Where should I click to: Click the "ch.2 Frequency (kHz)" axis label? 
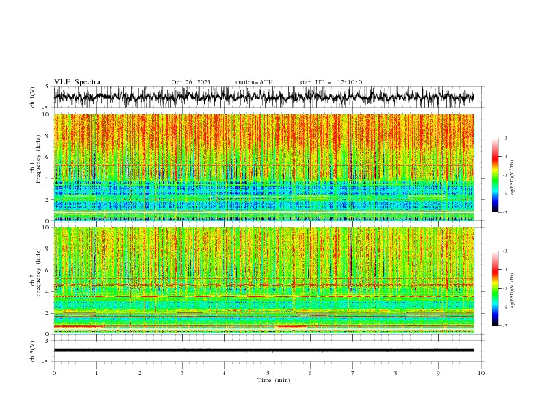pos(36,272)
